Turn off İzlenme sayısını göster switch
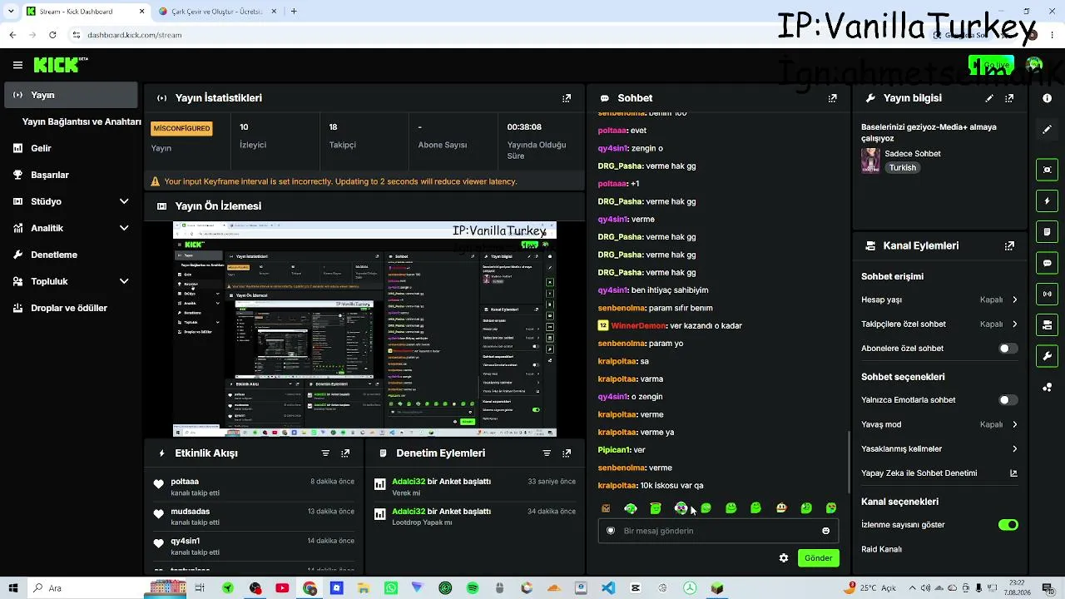Viewport: 1065px width, 599px height. (x=1008, y=525)
